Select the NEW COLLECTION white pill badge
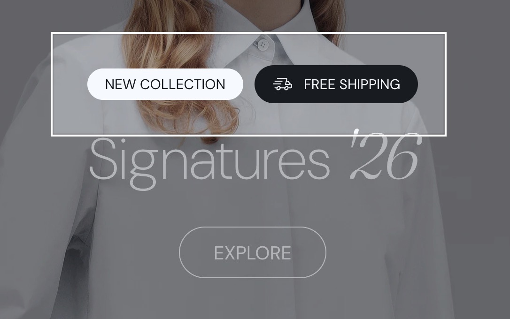This screenshot has width=510, height=319. [165, 84]
